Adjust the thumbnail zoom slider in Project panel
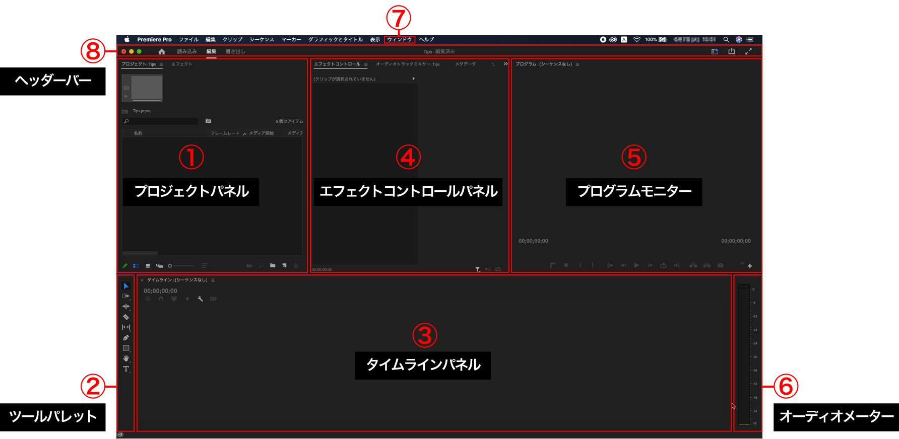The height and width of the screenshot is (439, 899). point(181,266)
